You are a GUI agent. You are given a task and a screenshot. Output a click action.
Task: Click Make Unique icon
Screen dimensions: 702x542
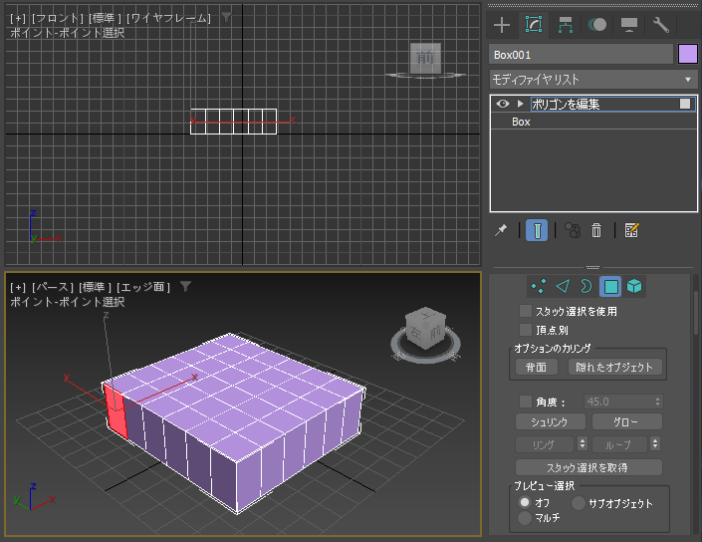573,230
